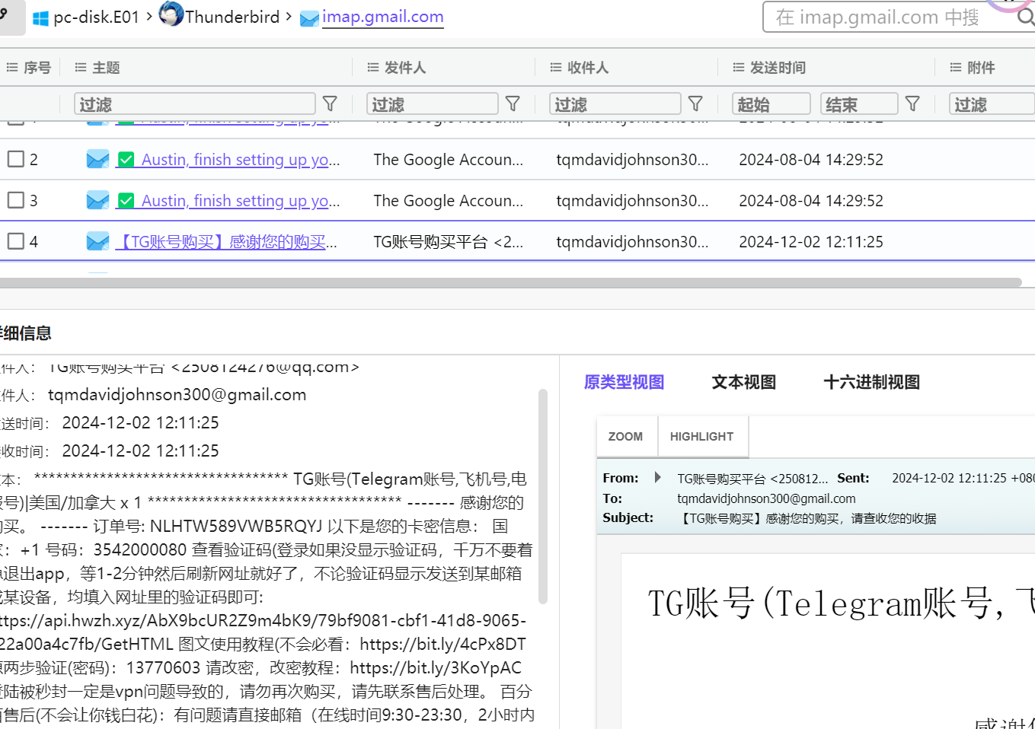Screen dimensions: 1035x729
Task: Click 'The Google Accoun...' sender in row 2
Action: (x=449, y=160)
